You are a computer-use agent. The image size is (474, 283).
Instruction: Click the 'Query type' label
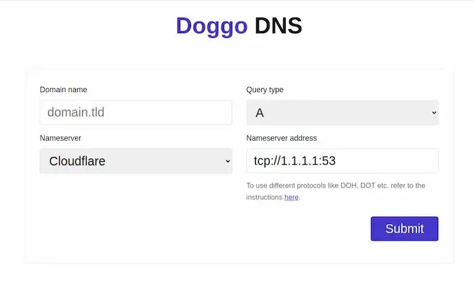pos(265,89)
